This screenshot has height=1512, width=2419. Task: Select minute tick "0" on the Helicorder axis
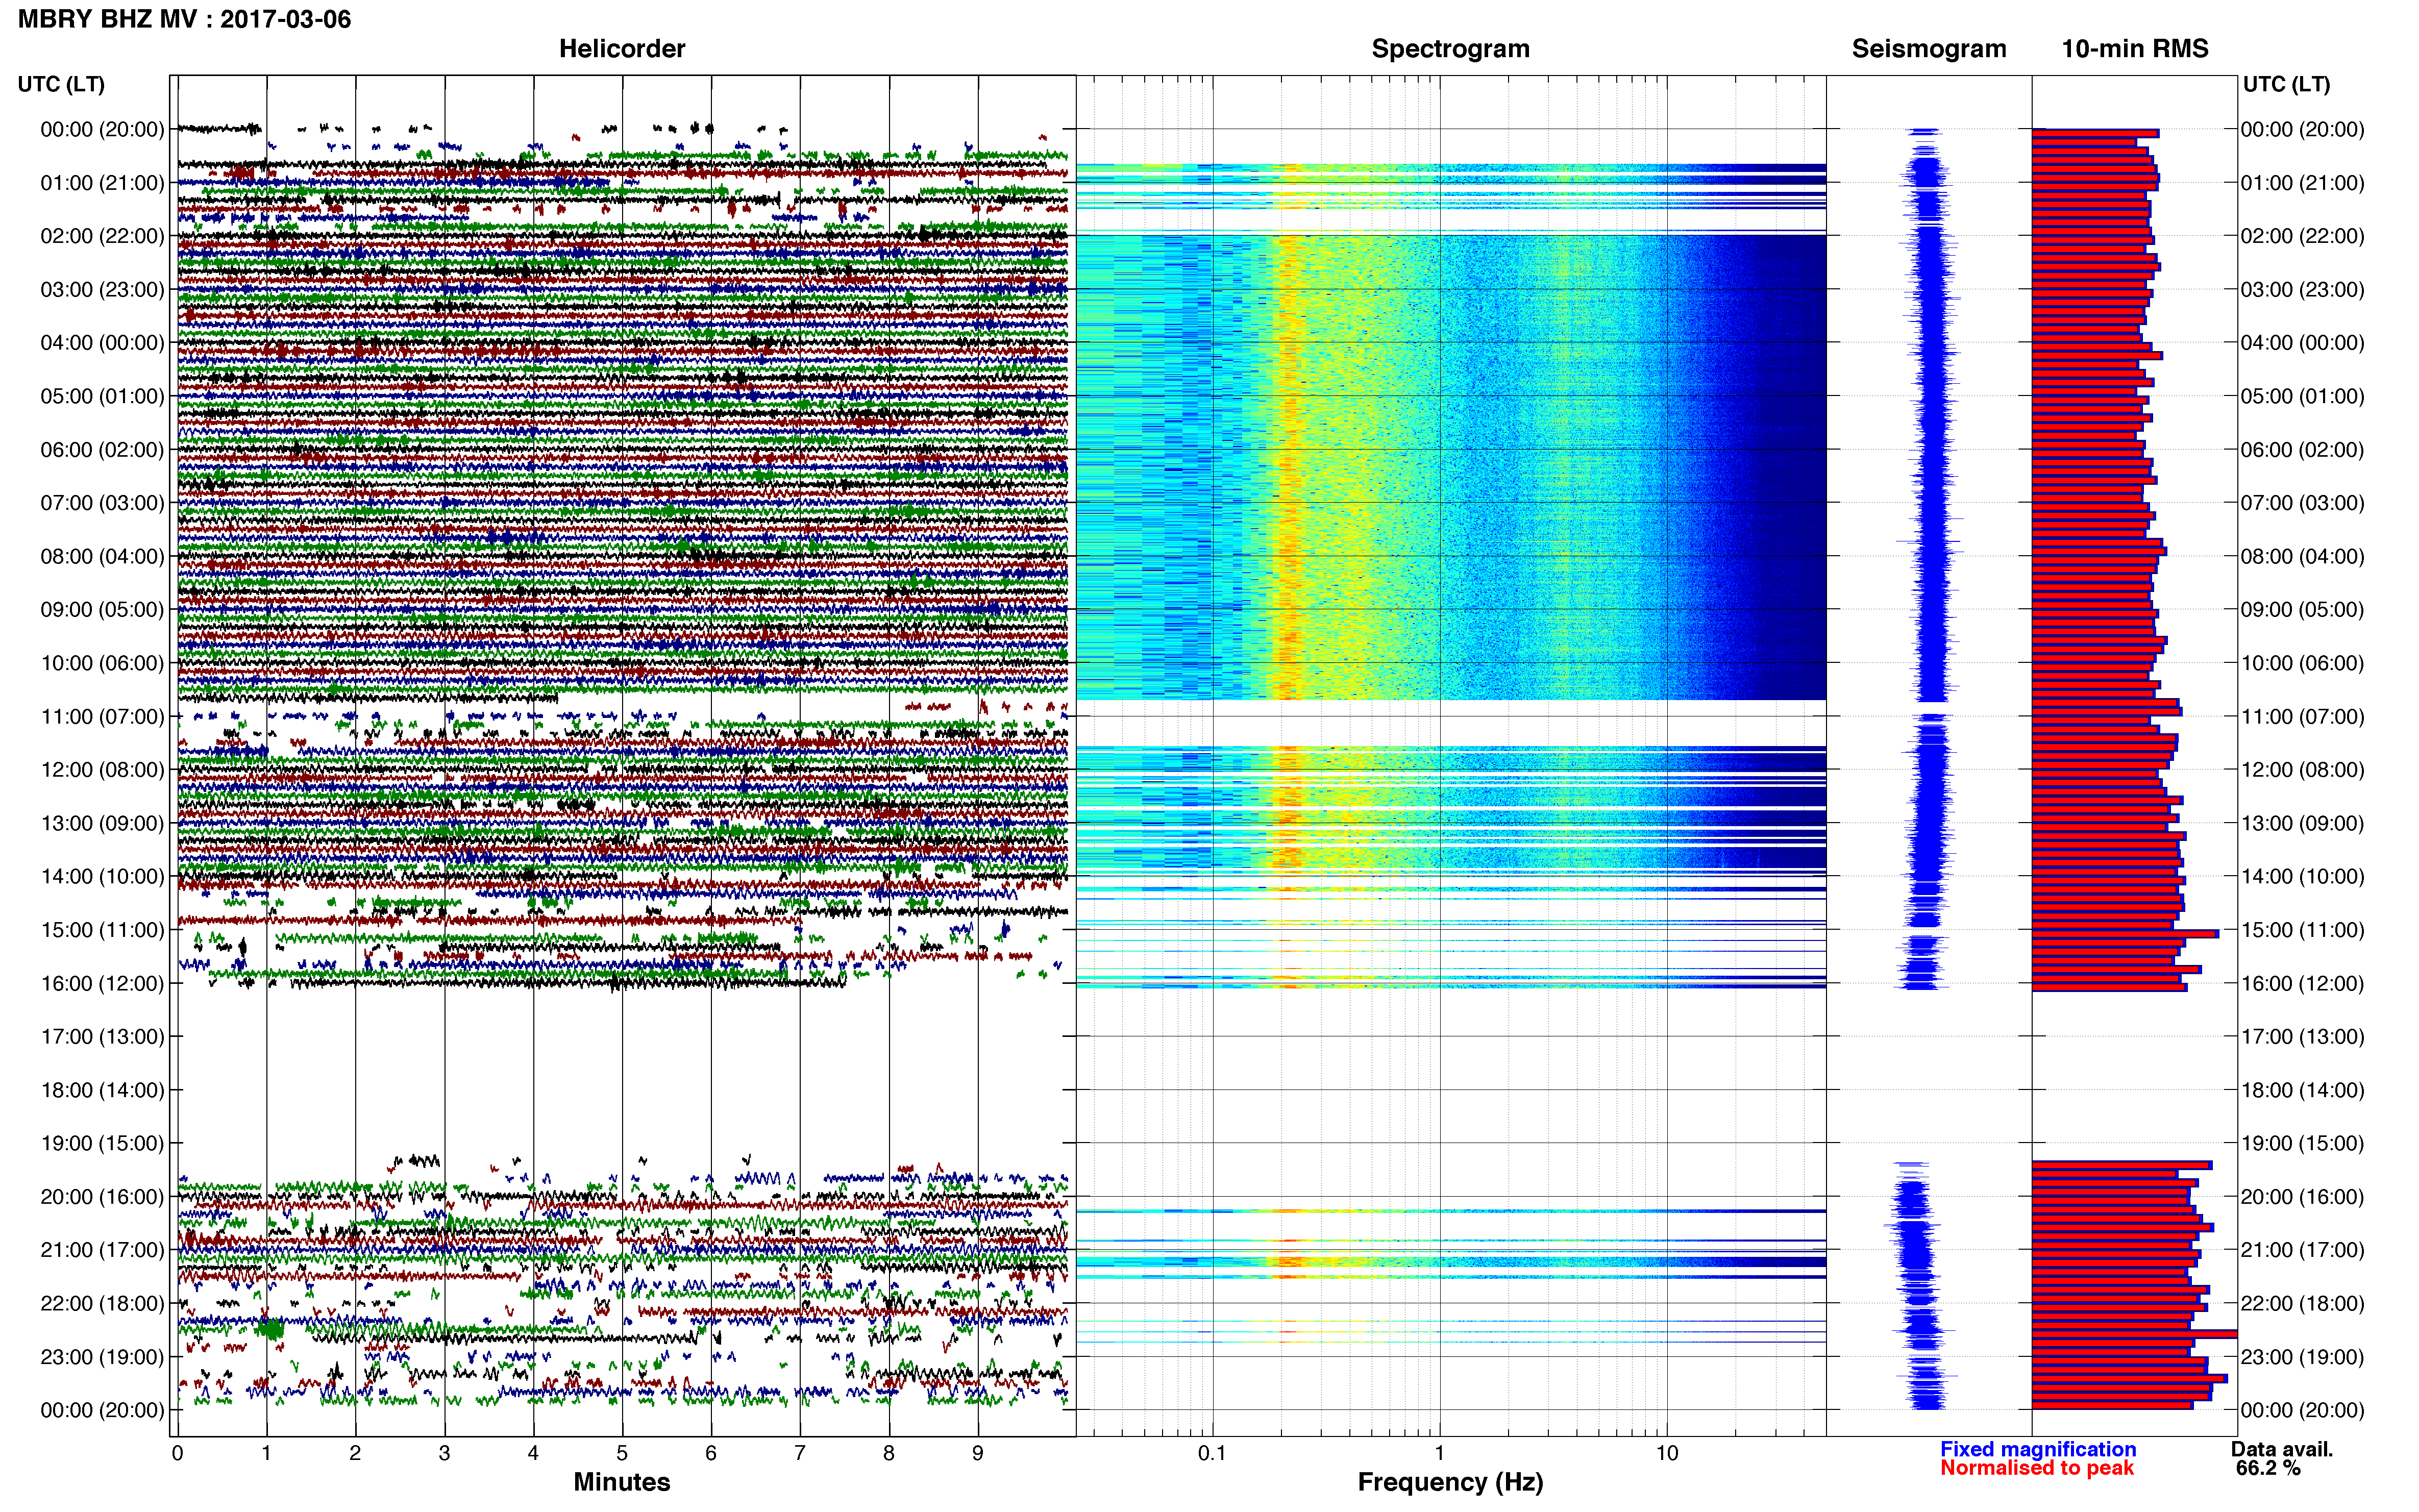(177, 1454)
